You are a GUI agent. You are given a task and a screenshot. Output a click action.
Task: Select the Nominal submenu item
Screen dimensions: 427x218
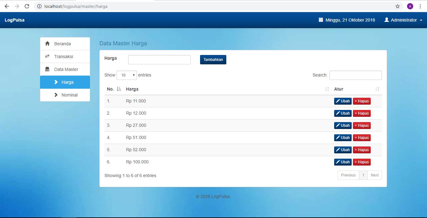[x=69, y=95]
